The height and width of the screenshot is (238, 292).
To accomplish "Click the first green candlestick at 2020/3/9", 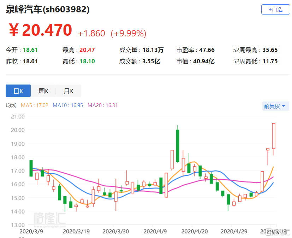I will [31, 168].
